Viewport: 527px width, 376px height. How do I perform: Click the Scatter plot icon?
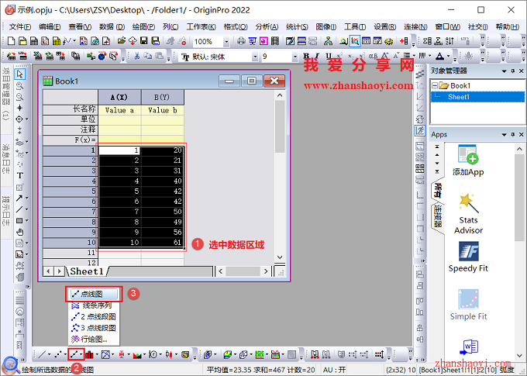58,354
